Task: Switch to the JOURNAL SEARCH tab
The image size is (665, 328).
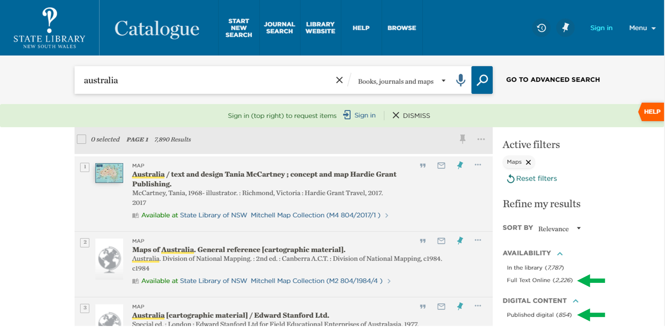Action: (x=280, y=28)
